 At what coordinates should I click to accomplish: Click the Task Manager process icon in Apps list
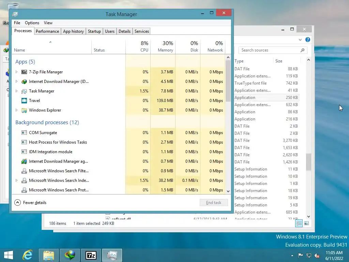24,91
